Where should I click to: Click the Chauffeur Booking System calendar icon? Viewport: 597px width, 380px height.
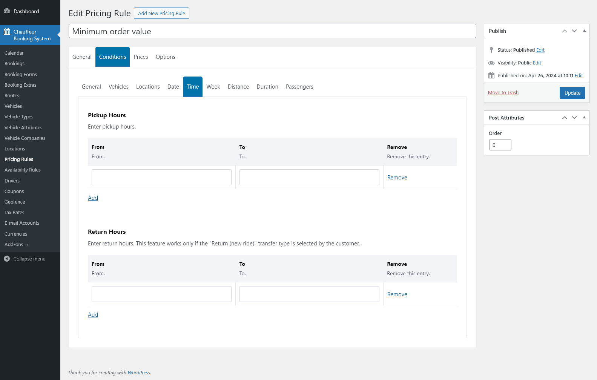7,32
